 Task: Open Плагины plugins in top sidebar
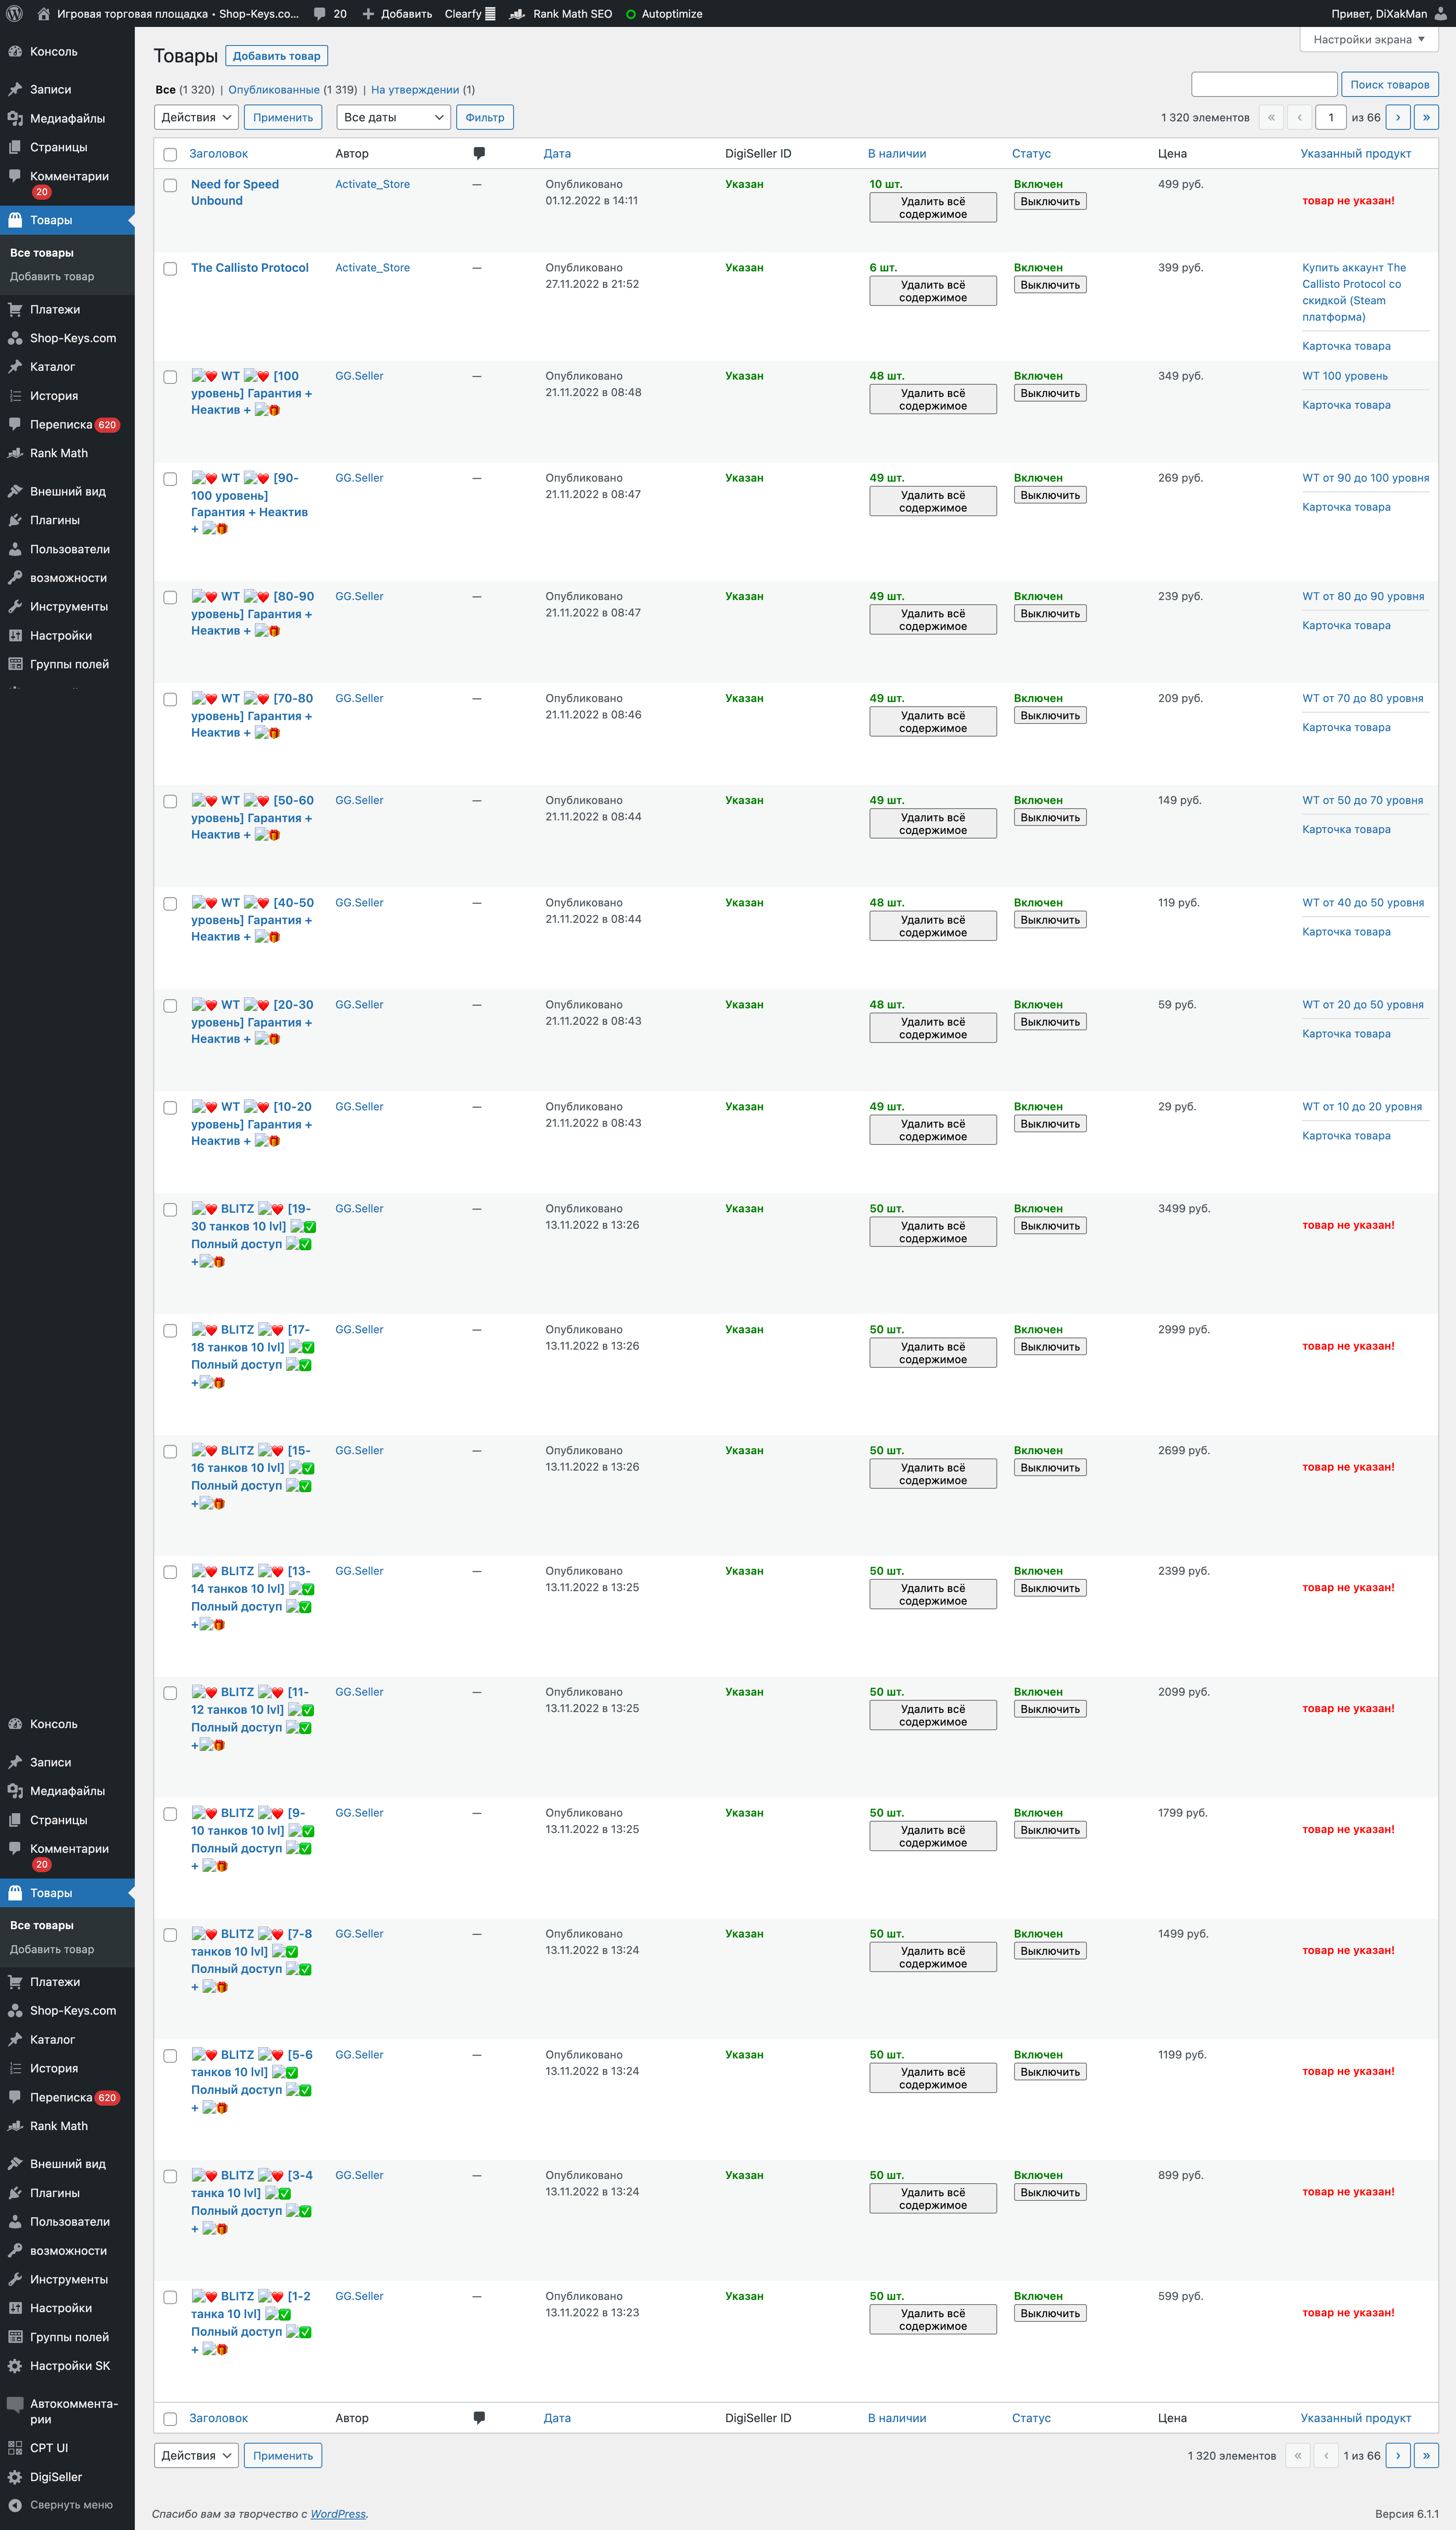click(x=67, y=520)
